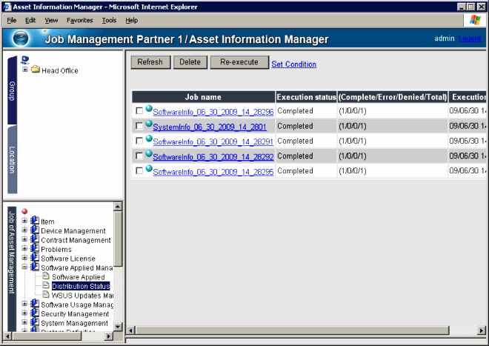Open the Tools menu
The image size is (489, 346).
pos(109,20)
